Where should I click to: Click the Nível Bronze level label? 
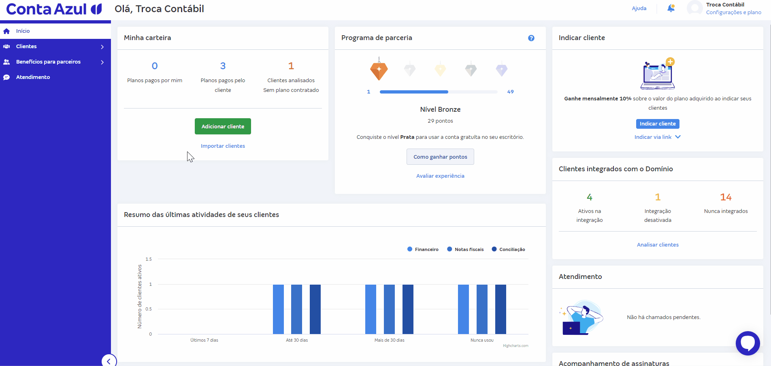point(440,109)
